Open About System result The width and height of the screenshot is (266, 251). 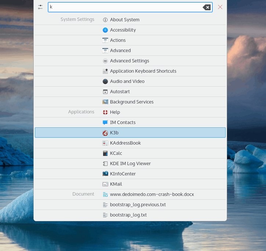click(130, 20)
